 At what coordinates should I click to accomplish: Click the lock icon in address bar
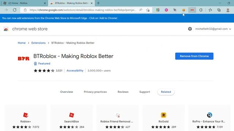click(25, 10)
